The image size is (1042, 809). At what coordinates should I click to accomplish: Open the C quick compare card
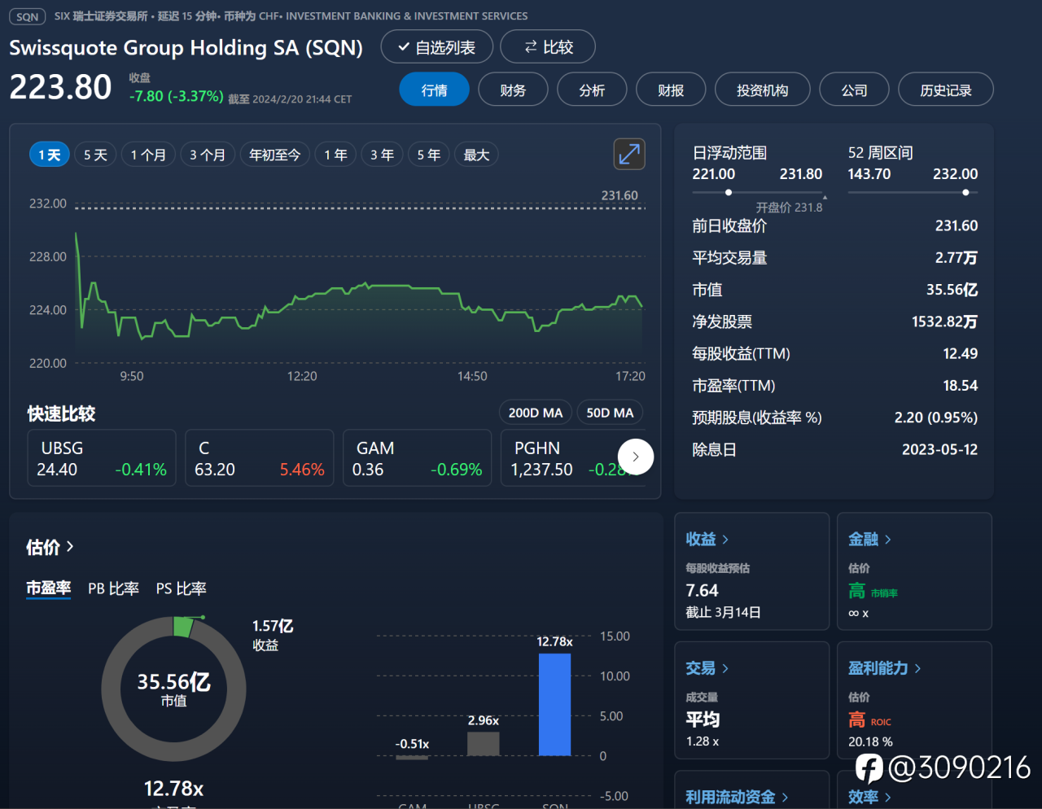pos(260,458)
